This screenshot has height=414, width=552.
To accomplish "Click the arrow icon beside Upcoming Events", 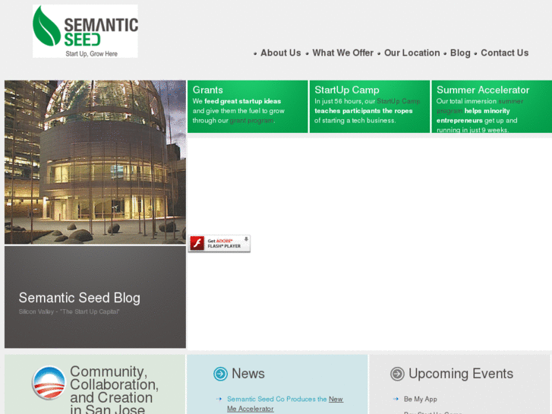I will point(397,374).
